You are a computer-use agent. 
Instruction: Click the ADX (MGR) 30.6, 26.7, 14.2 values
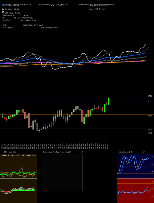pyautogui.click(x=33, y=25)
